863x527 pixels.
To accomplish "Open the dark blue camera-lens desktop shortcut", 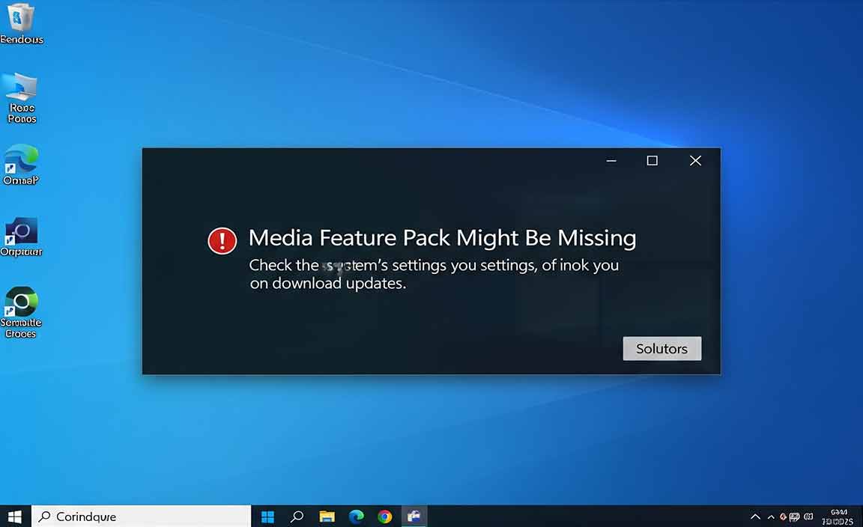I will 21,231.
